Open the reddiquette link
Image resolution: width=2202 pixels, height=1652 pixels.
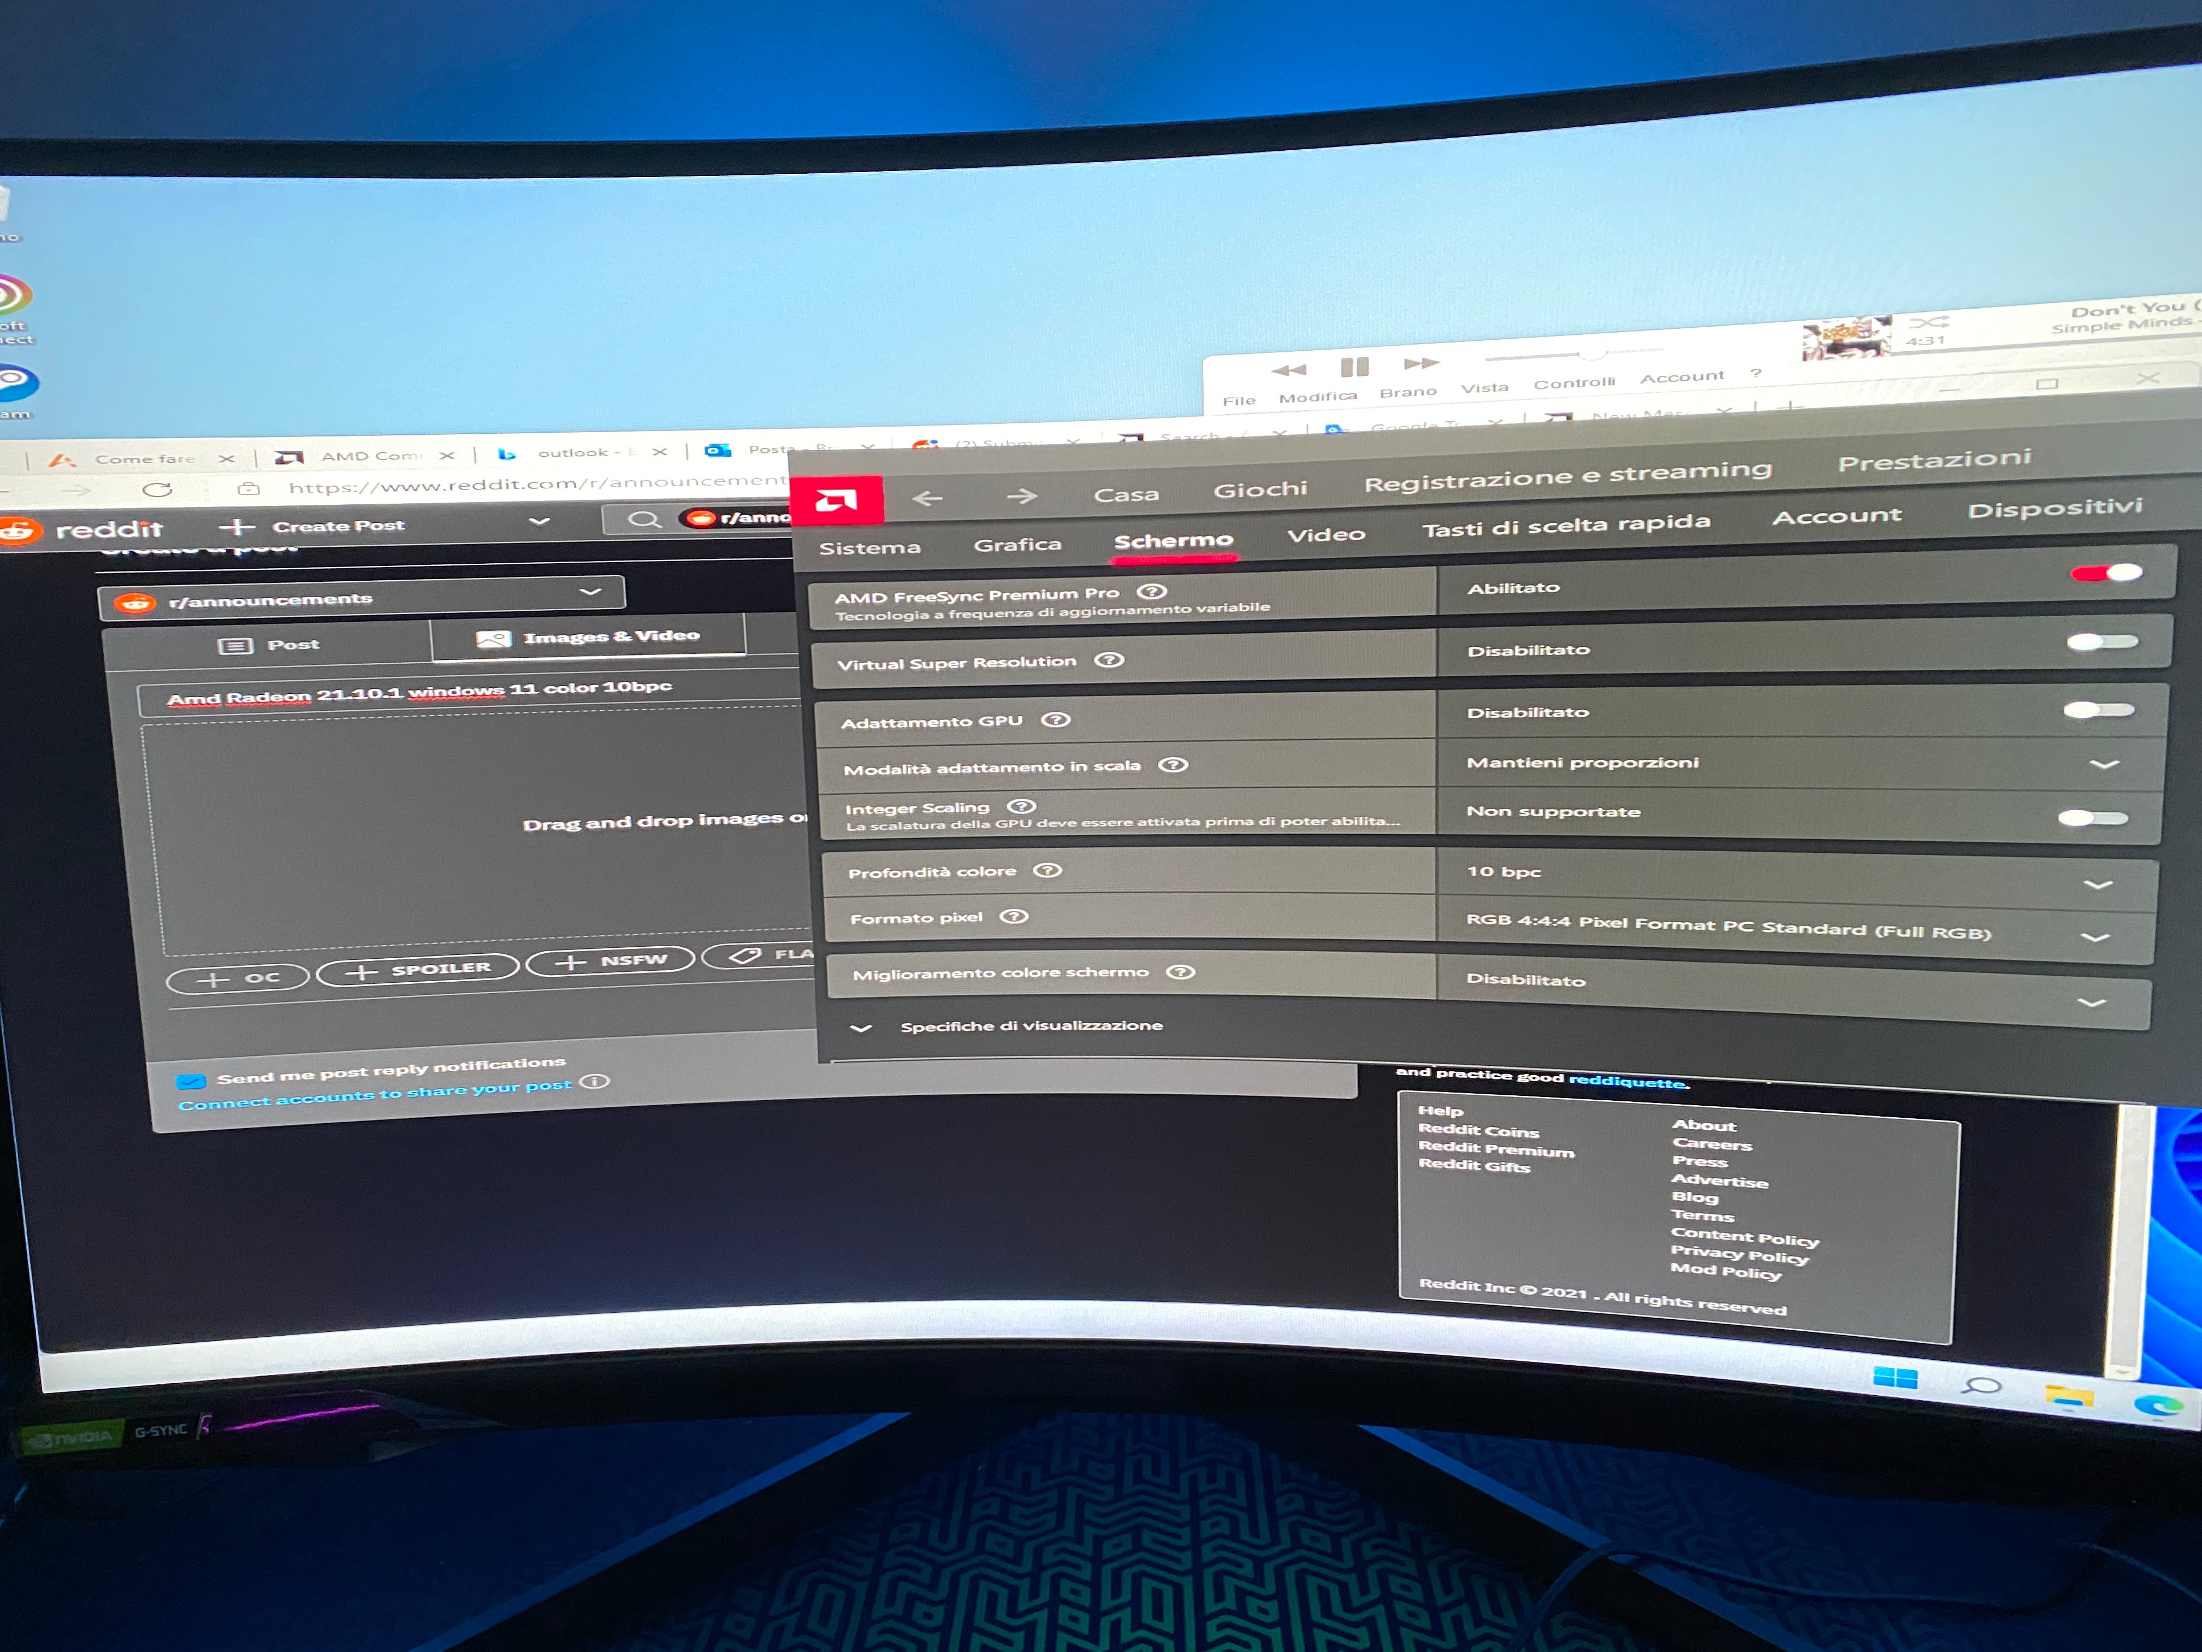pyautogui.click(x=1627, y=1082)
